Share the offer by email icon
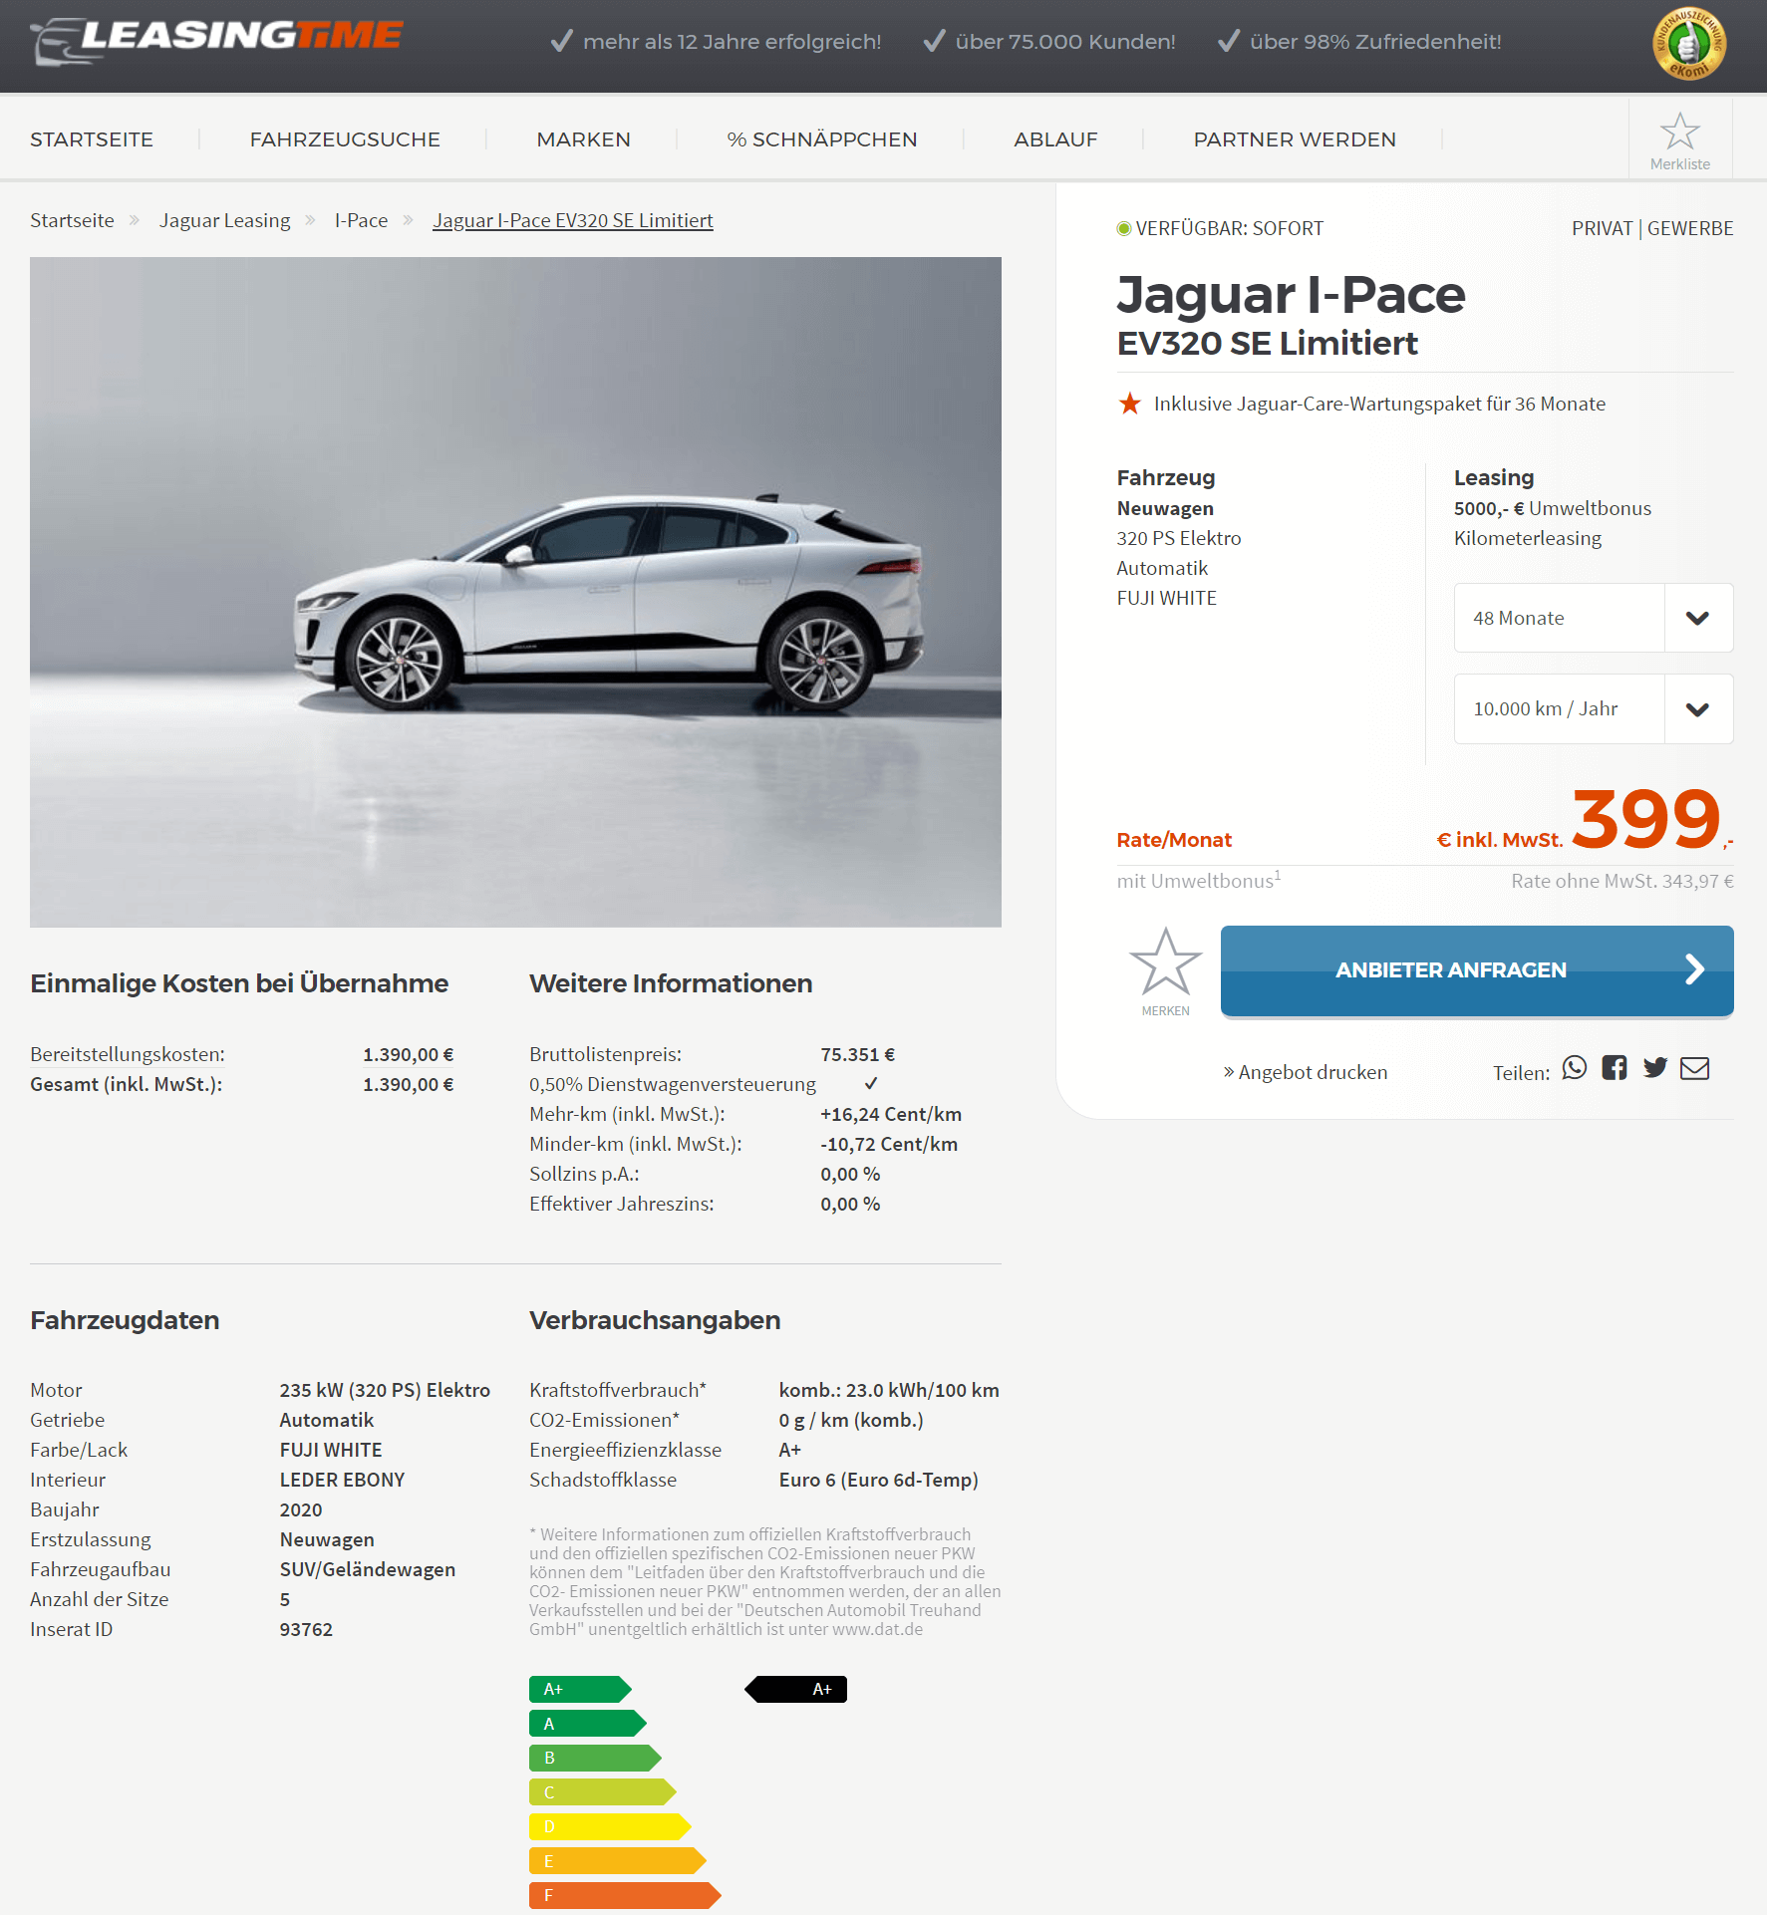Screen dimensions: 1767x1915 (1695, 1068)
